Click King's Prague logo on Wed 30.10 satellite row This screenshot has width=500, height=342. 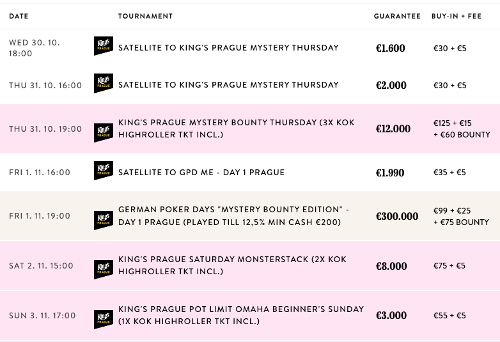(x=104, y=46)
